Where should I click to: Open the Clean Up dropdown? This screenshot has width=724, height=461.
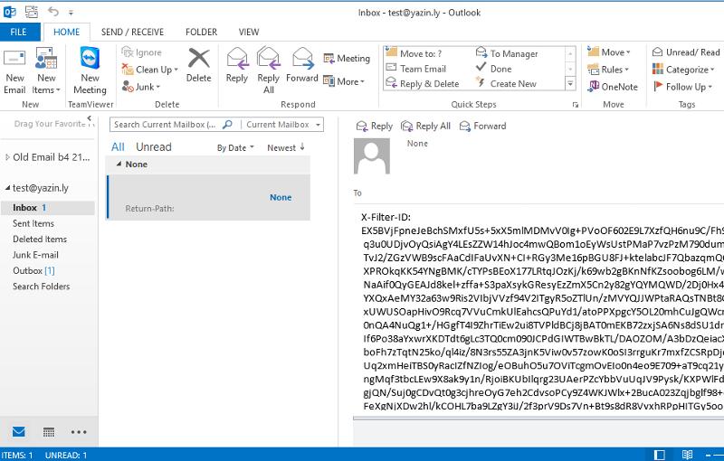click(149, 70)
